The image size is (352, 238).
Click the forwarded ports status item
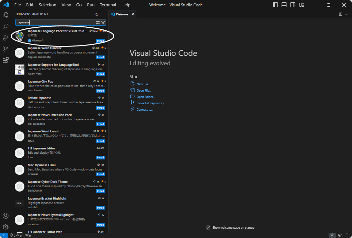tap(28, 235)
